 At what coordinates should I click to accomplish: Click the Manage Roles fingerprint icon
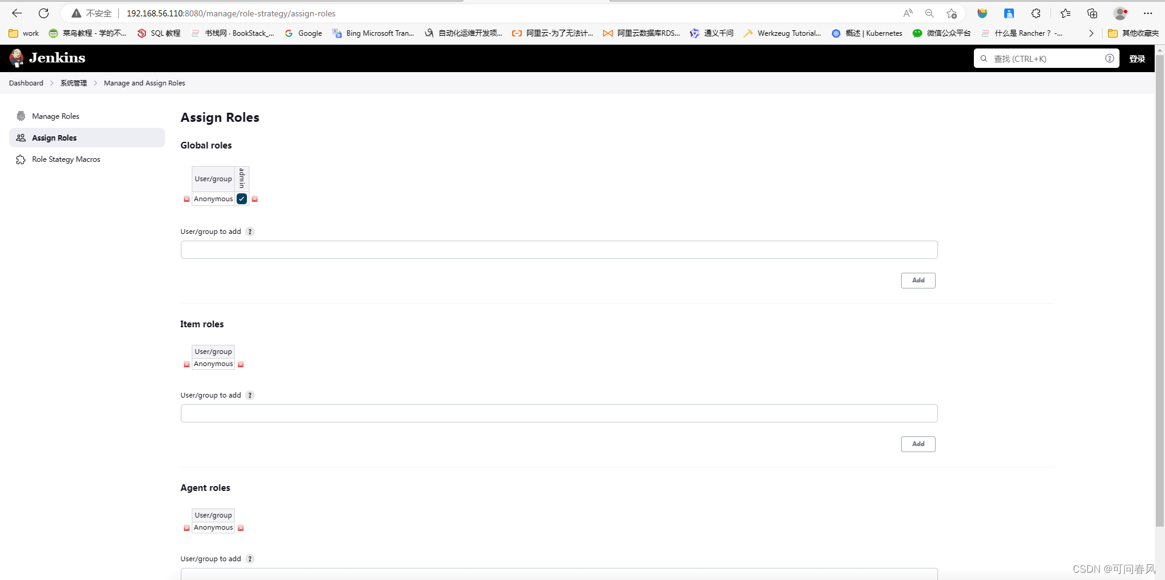[x=21, y=116]
